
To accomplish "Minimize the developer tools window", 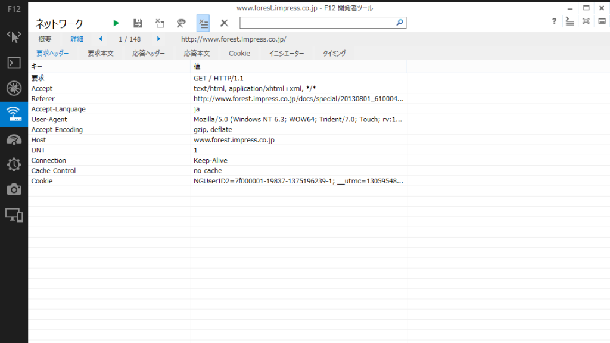I will [570, 8].
